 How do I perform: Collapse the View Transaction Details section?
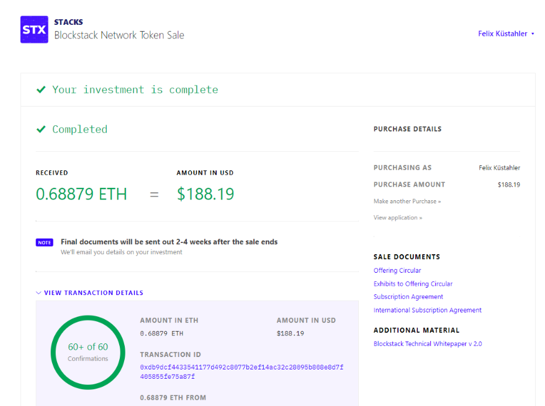[93, 293]
